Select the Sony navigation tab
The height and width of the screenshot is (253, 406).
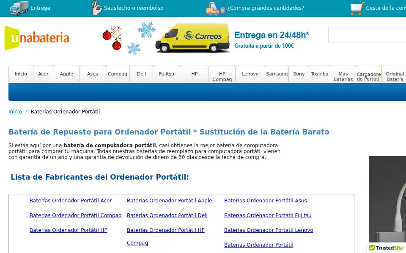[x=299, y=74]
